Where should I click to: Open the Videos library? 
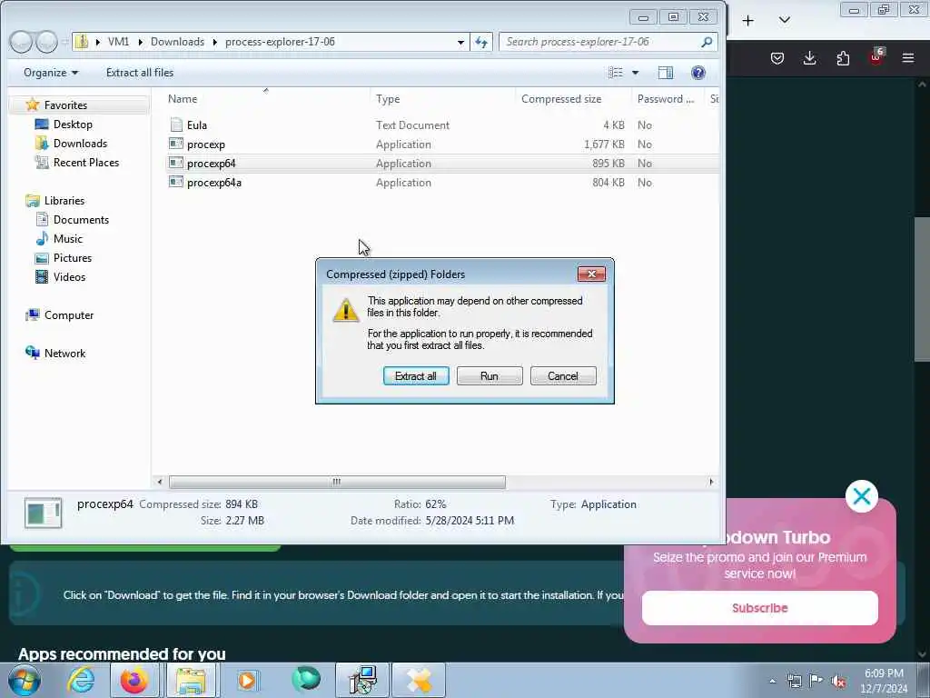pyautogui.click(x=69, y=276)
